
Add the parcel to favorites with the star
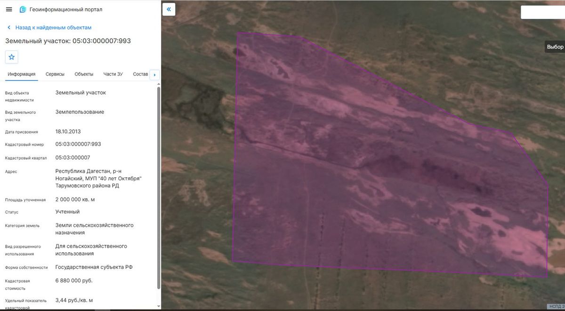(x=12, y=57)
